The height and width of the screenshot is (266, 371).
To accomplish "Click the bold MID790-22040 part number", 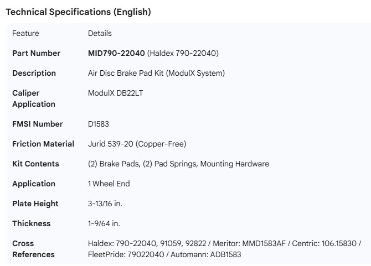I will [116, 53].
